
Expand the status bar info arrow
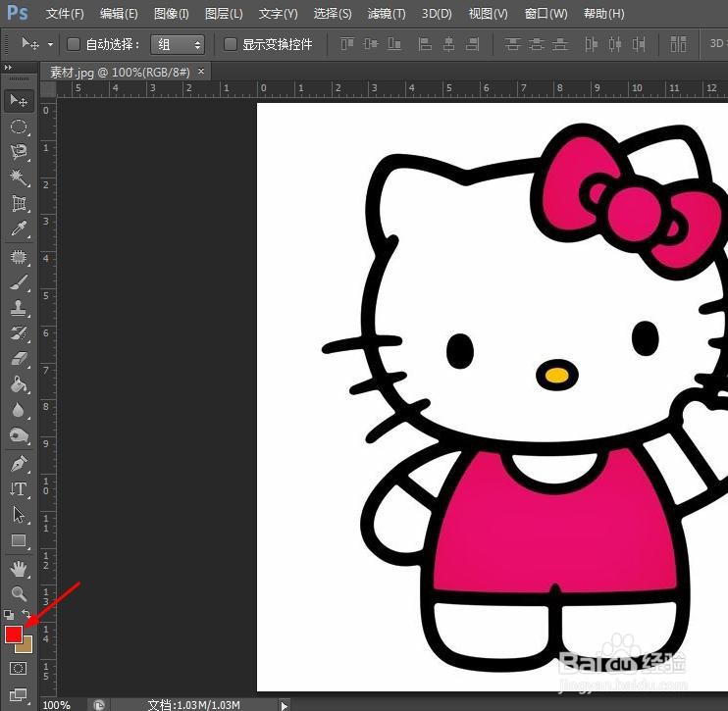click(285, 705)
